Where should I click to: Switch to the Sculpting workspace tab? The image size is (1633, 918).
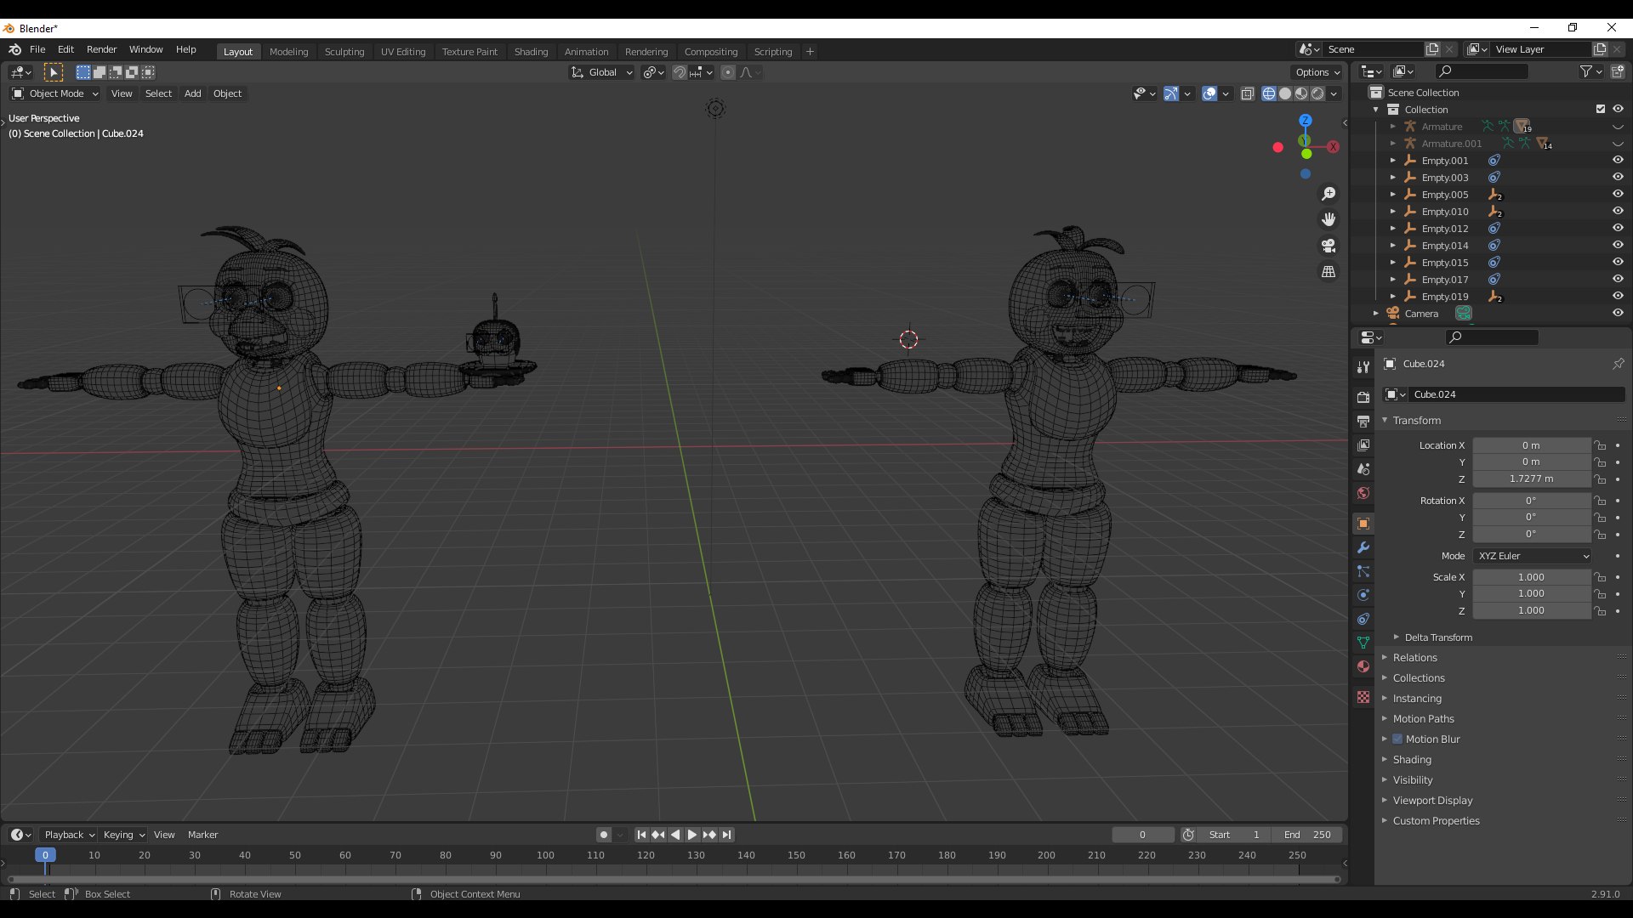[344, 52]
